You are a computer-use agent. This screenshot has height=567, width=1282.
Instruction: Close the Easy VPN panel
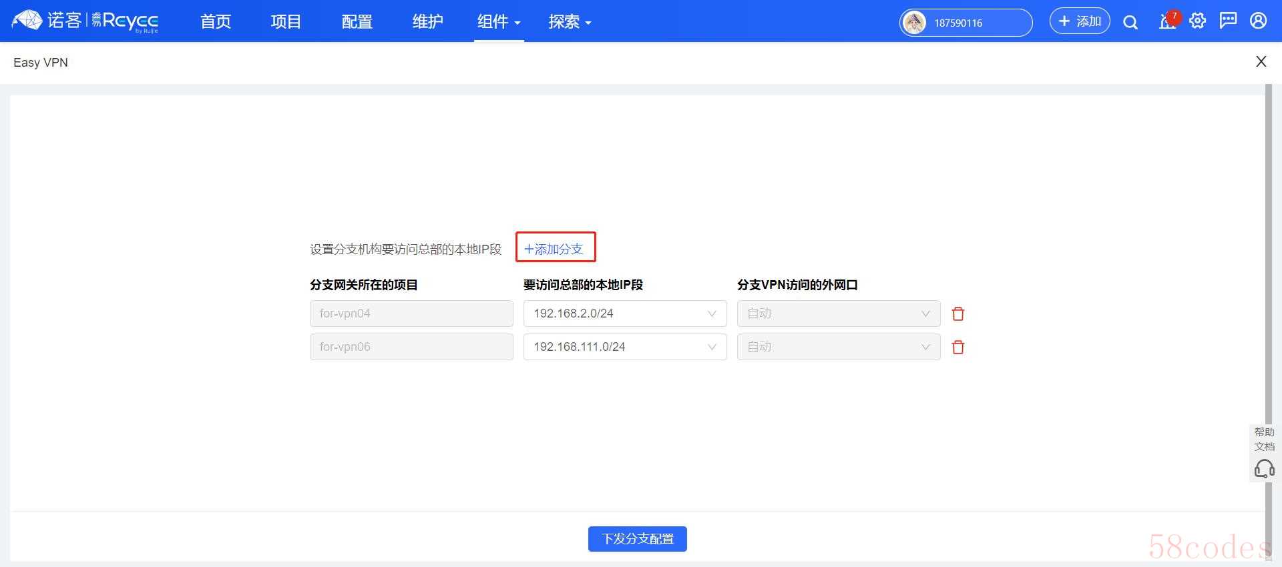1261,62
